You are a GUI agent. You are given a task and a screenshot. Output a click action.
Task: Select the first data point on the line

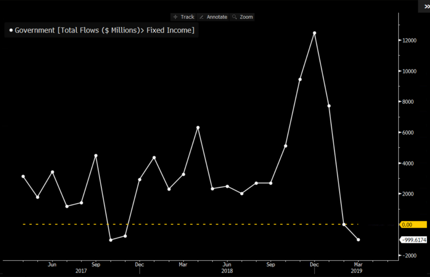[x=23, y=176]
